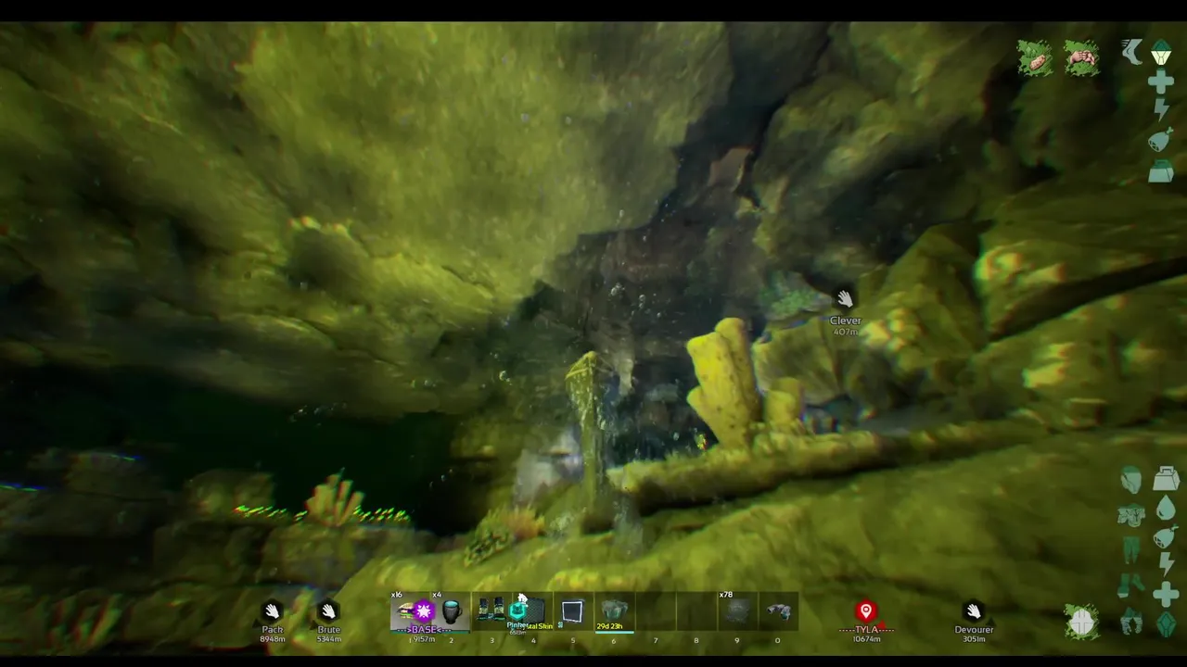Image resolution: width=1187 pixels, height=667 pixels.
Task: Click the gloves armor slot icon
Action: (1130, 621)
